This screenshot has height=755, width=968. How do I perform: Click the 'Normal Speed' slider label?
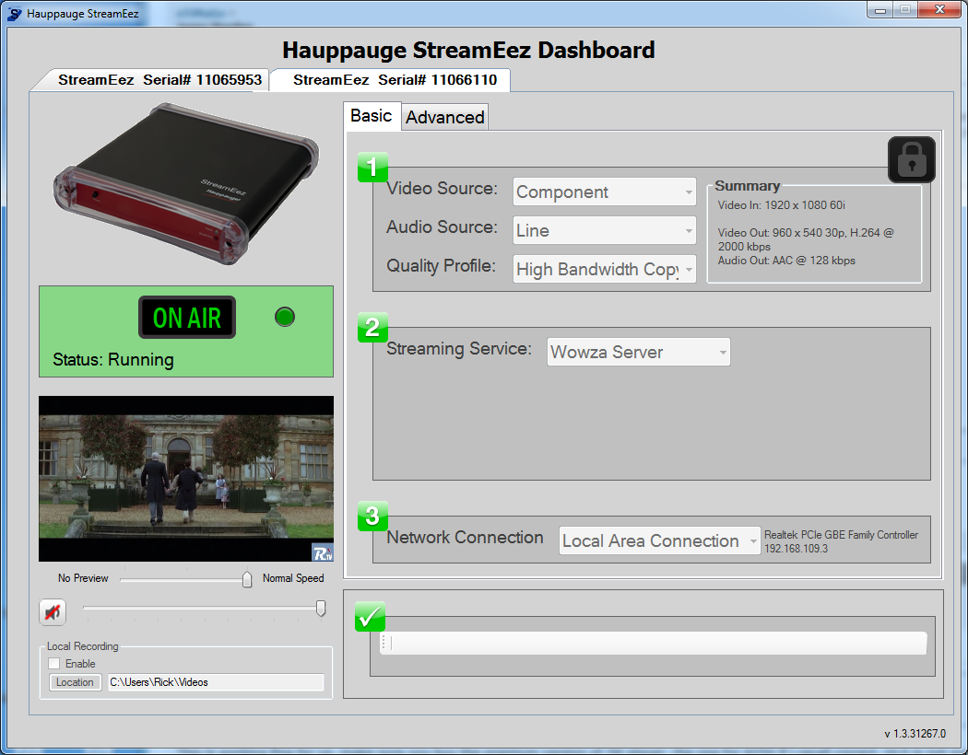[293, 578]
